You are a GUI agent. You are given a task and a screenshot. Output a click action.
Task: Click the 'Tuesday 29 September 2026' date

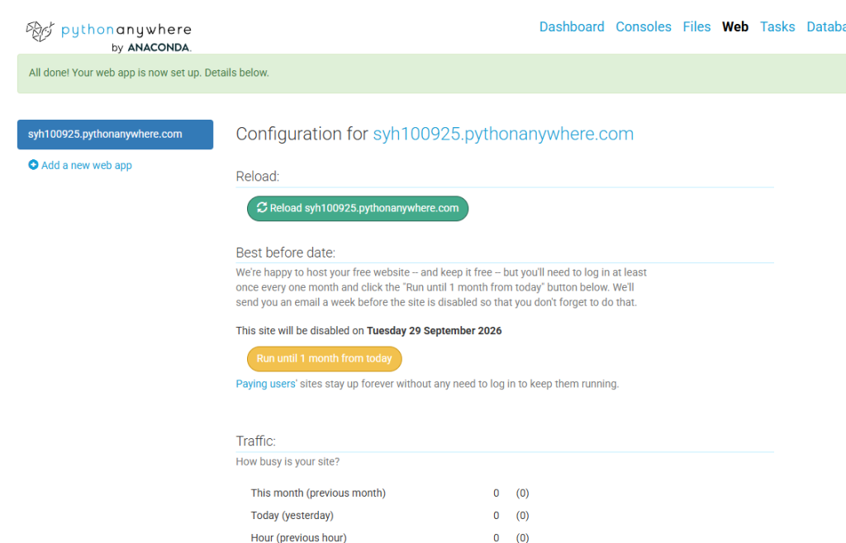pos(435,331)
